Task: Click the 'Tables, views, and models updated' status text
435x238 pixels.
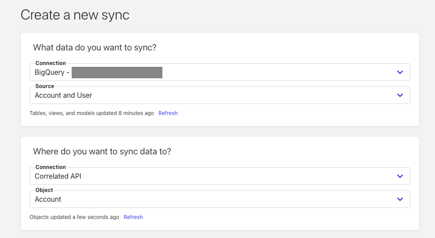Action: click(x=92, y=113)
